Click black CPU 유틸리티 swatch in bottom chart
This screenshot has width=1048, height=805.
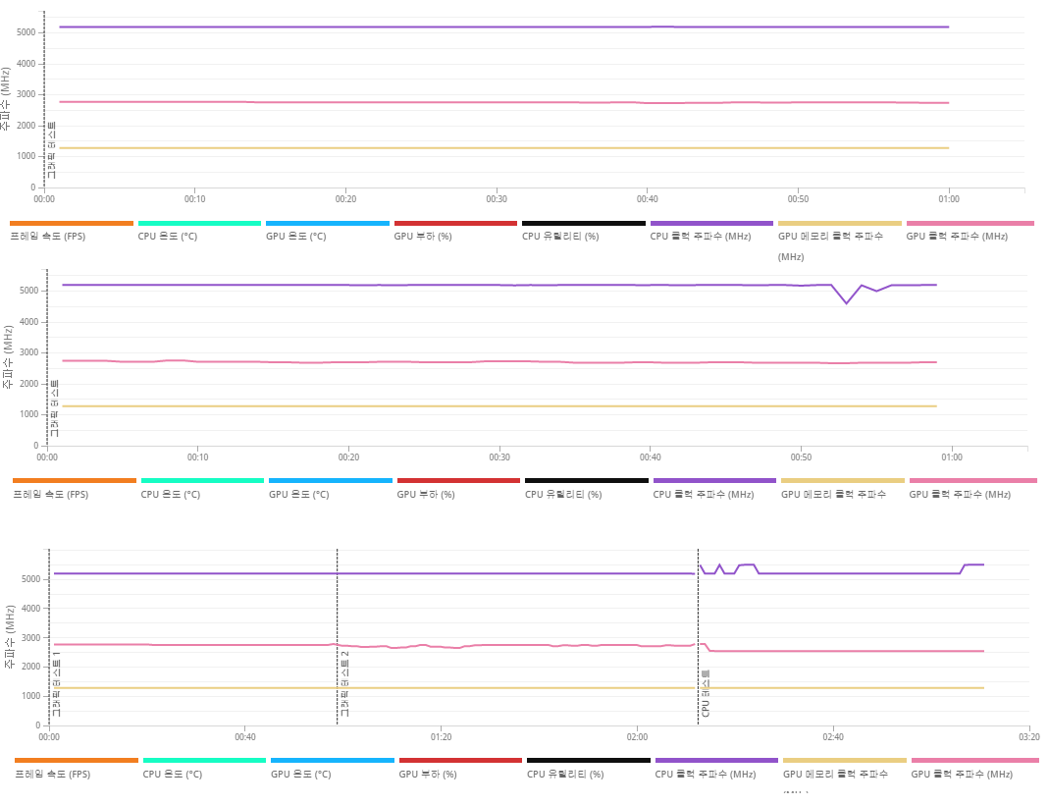(588, 761)
